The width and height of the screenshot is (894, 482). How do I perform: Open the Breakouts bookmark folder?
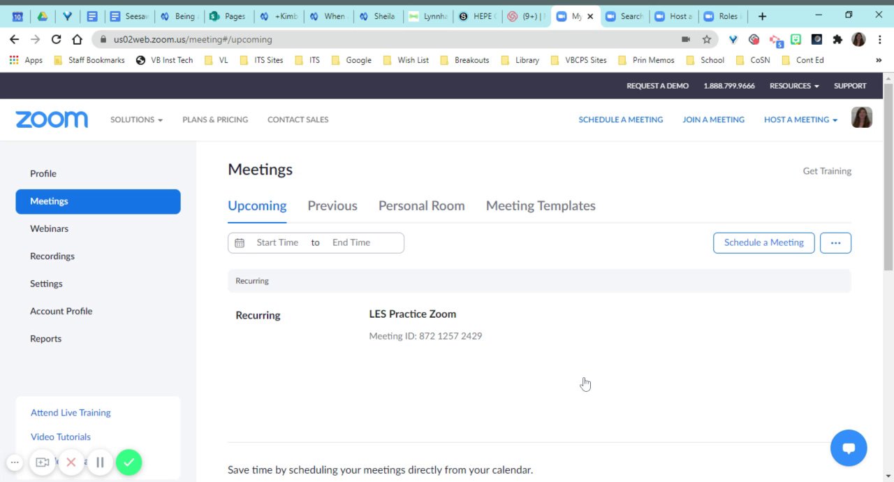(464, 60)
